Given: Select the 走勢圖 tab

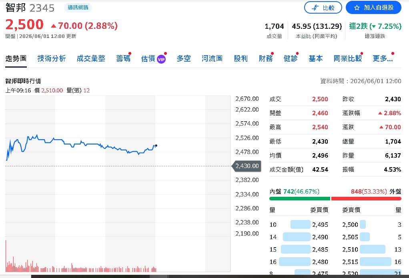Looking at the screenshot, I should 16,58.
